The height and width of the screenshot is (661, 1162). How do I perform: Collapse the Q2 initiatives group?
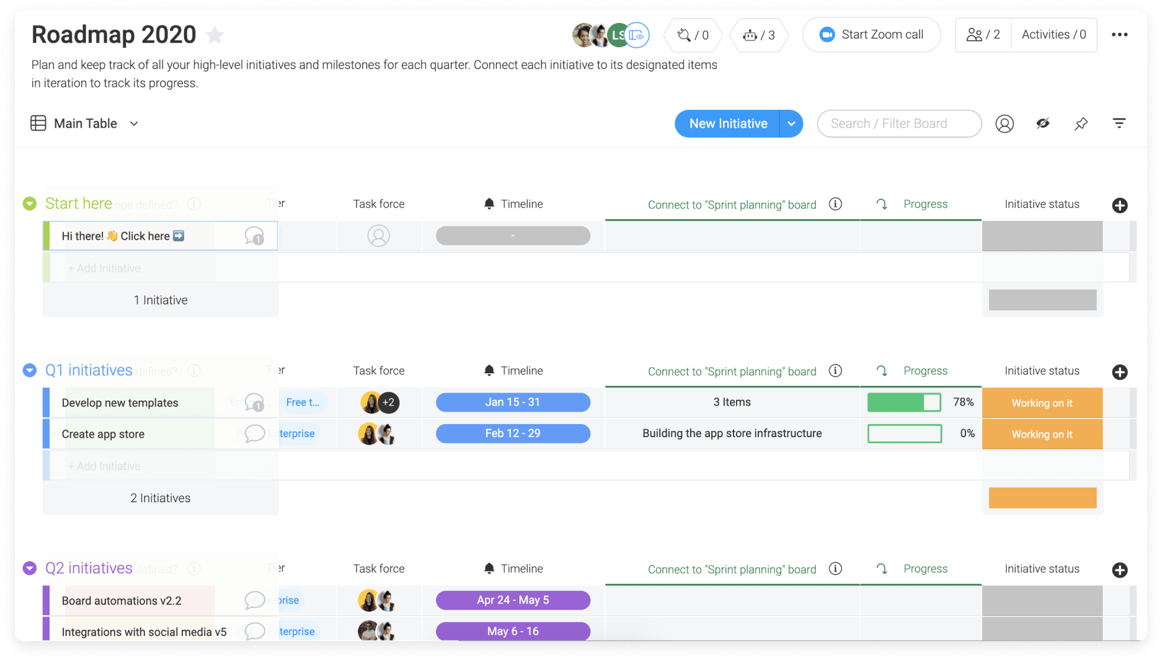(x=30, y=568)
